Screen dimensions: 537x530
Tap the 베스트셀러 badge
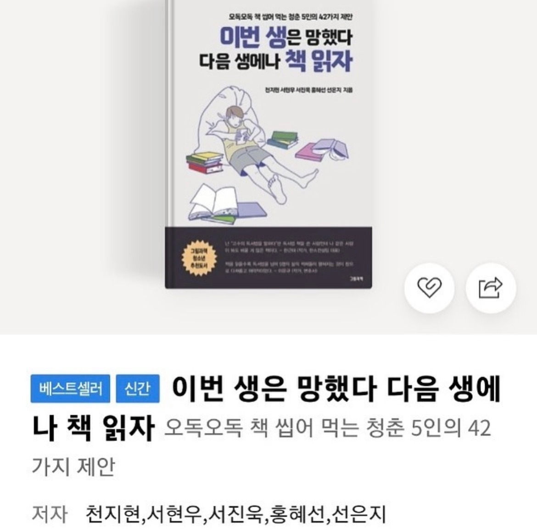coord(70,389)
